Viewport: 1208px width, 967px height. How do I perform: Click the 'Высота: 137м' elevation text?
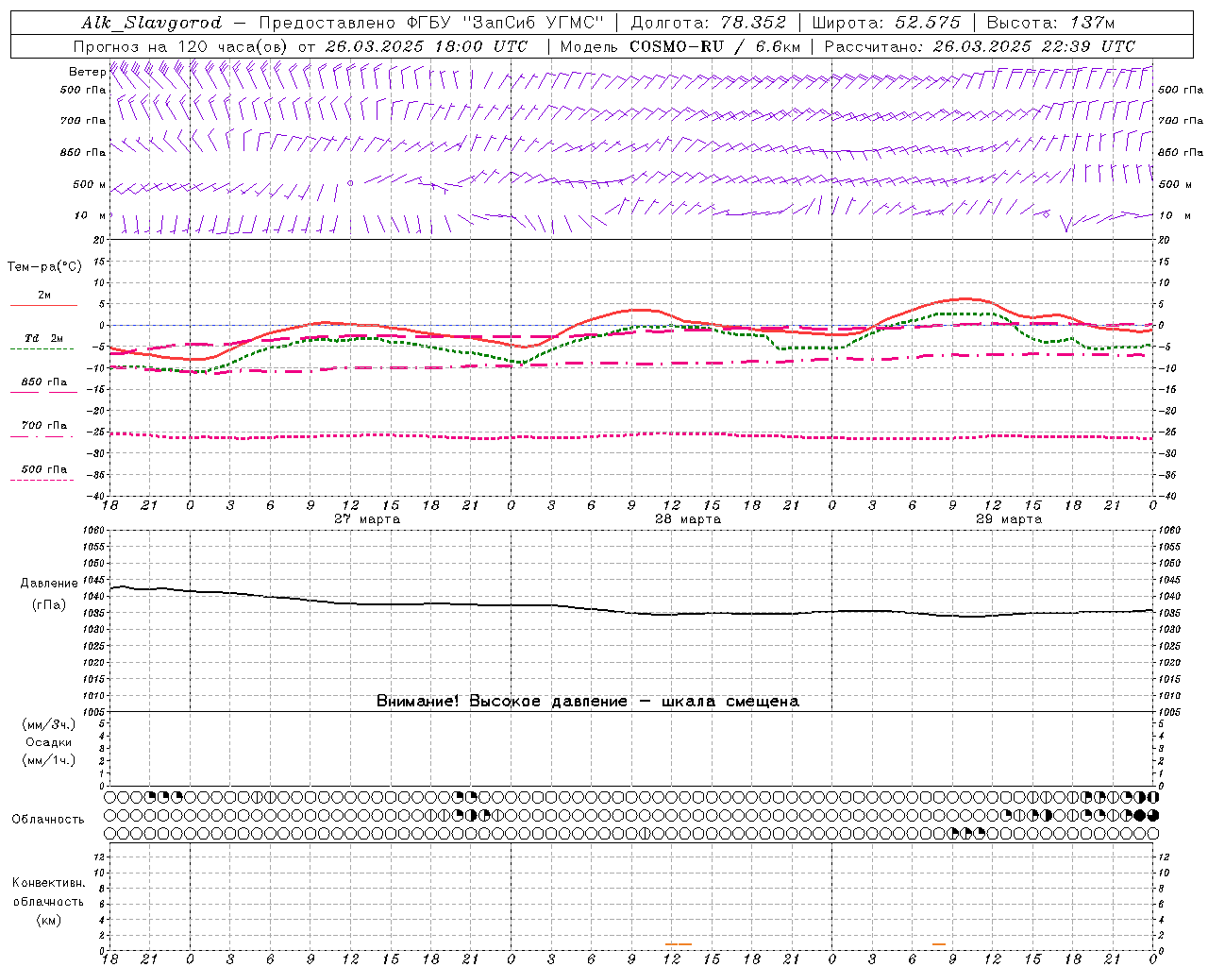coord(1050,23)
